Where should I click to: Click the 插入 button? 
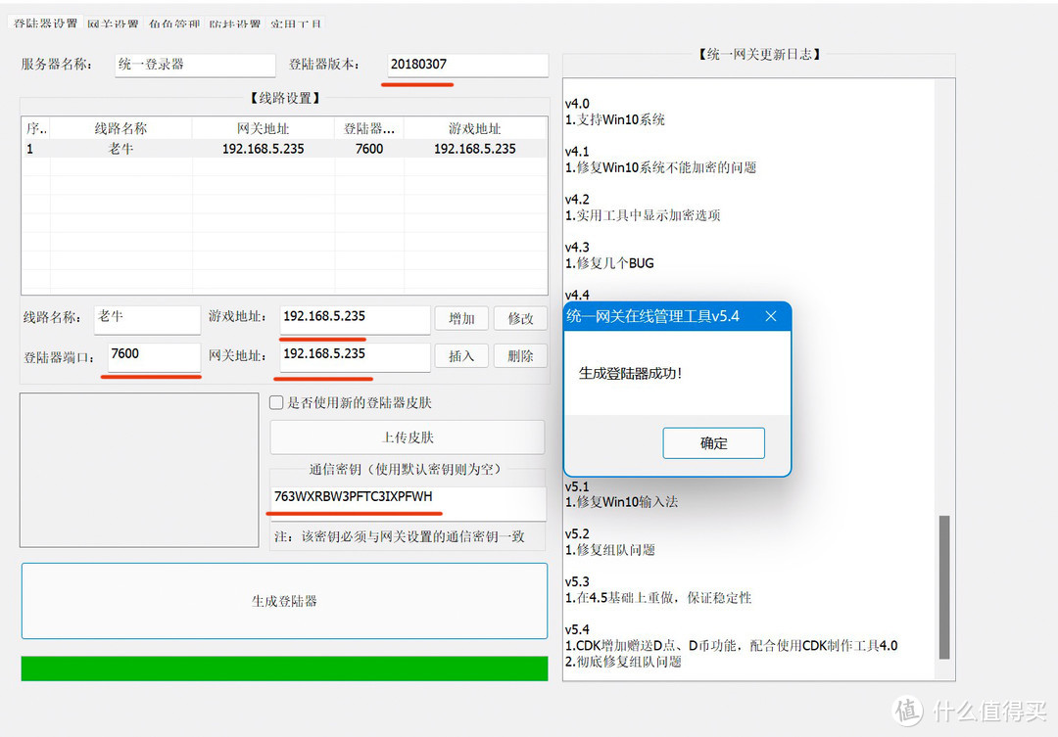[x=461, y=356]
